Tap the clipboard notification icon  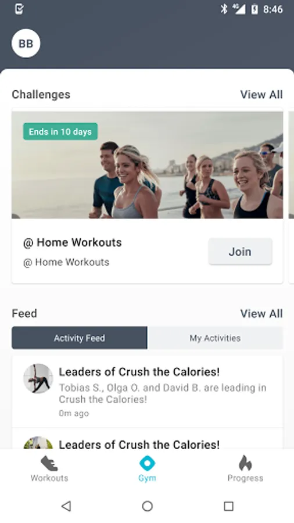pos(19,9)
